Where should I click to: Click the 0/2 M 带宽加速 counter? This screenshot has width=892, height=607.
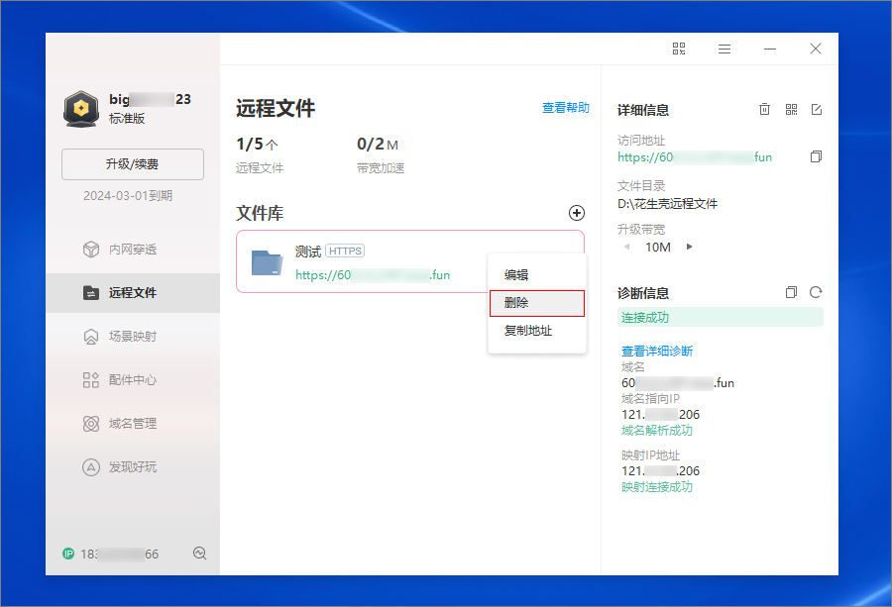click(x=381, y=154)
